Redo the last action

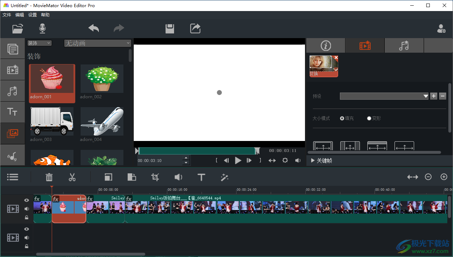119,28
